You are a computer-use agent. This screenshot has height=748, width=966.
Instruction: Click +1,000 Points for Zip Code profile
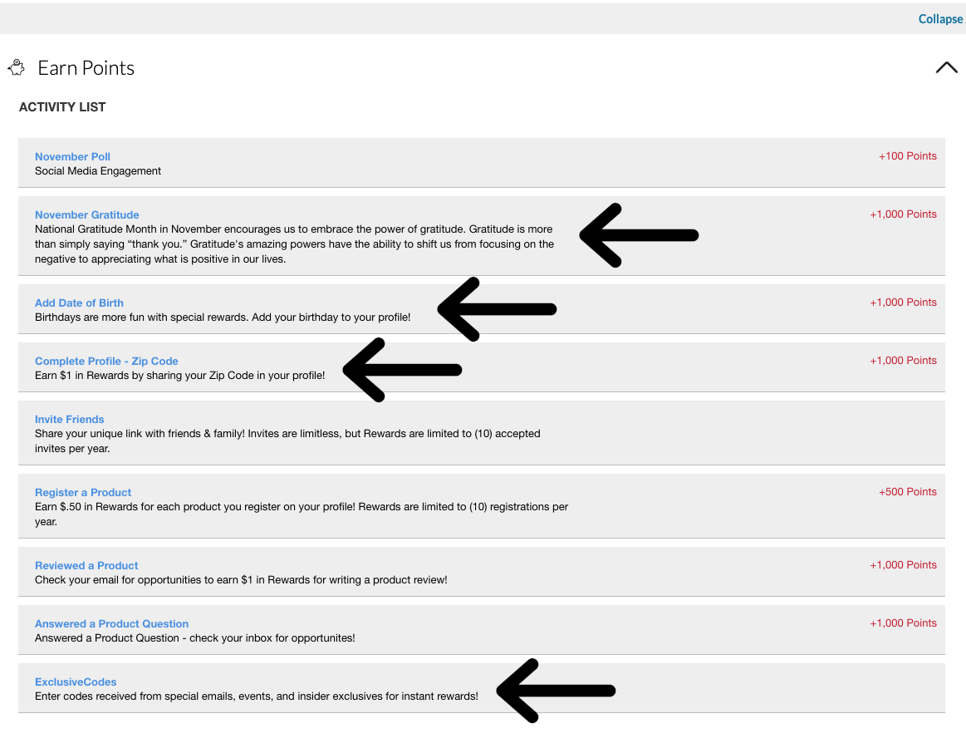[x=903, y=360]
